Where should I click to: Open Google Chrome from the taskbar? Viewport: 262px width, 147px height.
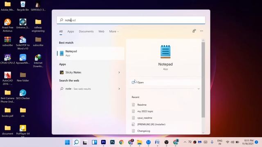point(121,142)
